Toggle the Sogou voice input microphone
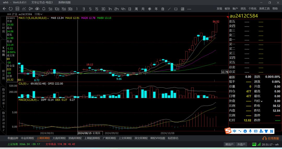This screenshot has height=149, width=282. pos(250,131)
